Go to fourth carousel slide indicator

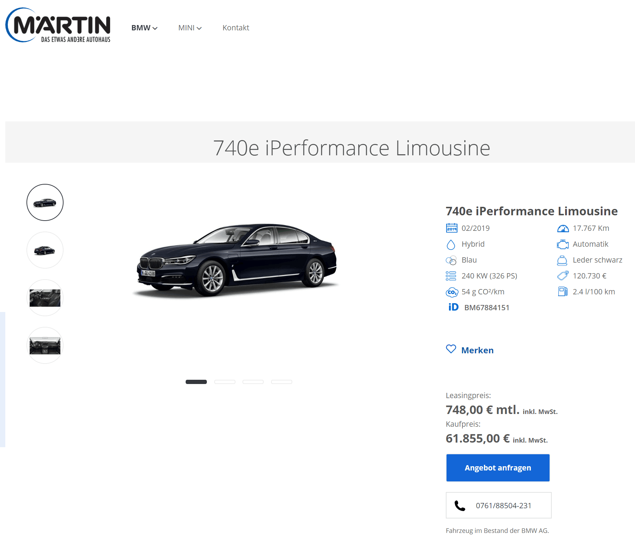[282, 382]
